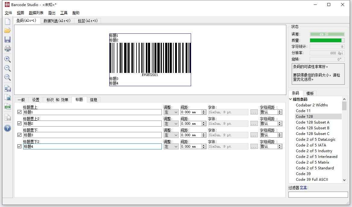Image resolution: width=352 pixels, height=207 pixels.
Task: Open the 导出 menu
Action: click(x=52, y=13)
